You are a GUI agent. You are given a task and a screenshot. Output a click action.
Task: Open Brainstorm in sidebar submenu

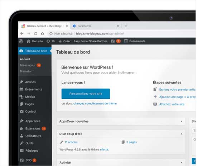pos(27,71)
